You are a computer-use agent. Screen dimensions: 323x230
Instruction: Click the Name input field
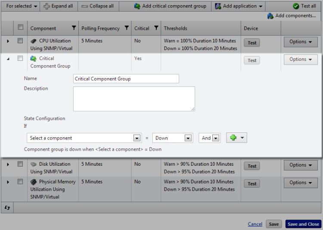(126, 79)
